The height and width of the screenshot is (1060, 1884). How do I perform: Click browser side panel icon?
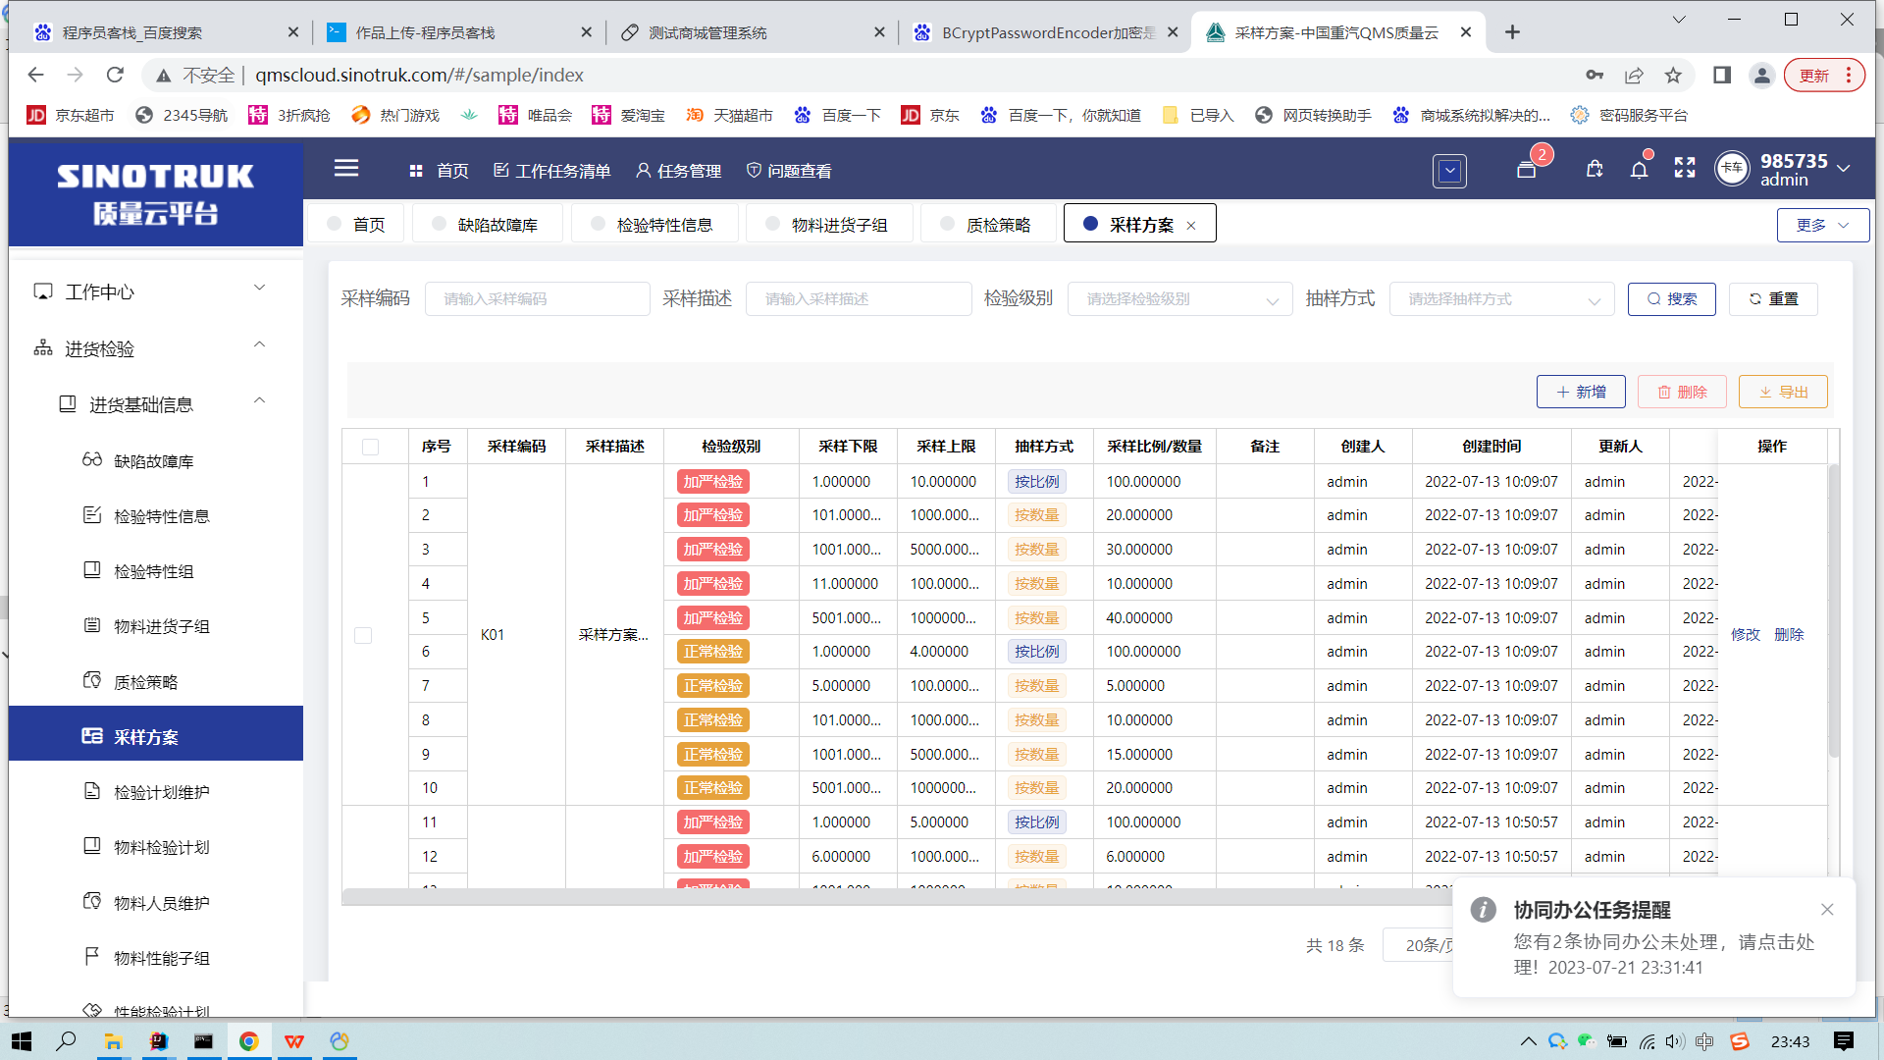[1722, 75]
